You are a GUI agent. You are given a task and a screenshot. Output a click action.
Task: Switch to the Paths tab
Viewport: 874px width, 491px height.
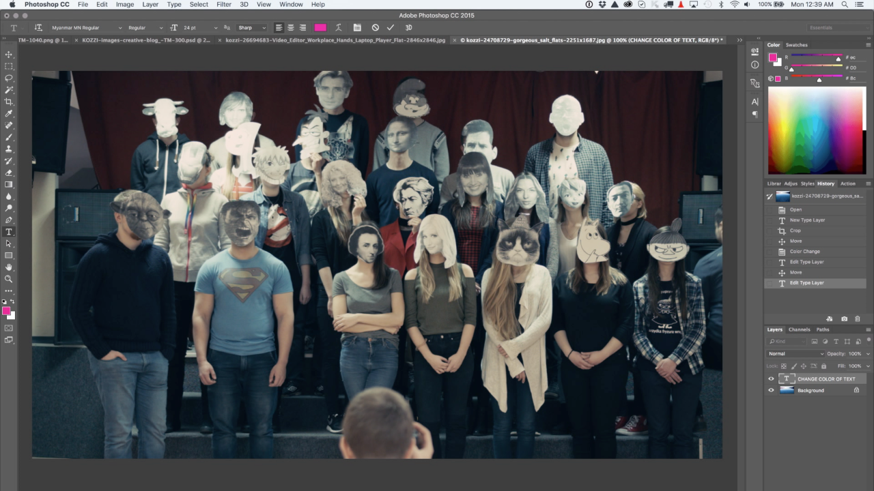823,329
